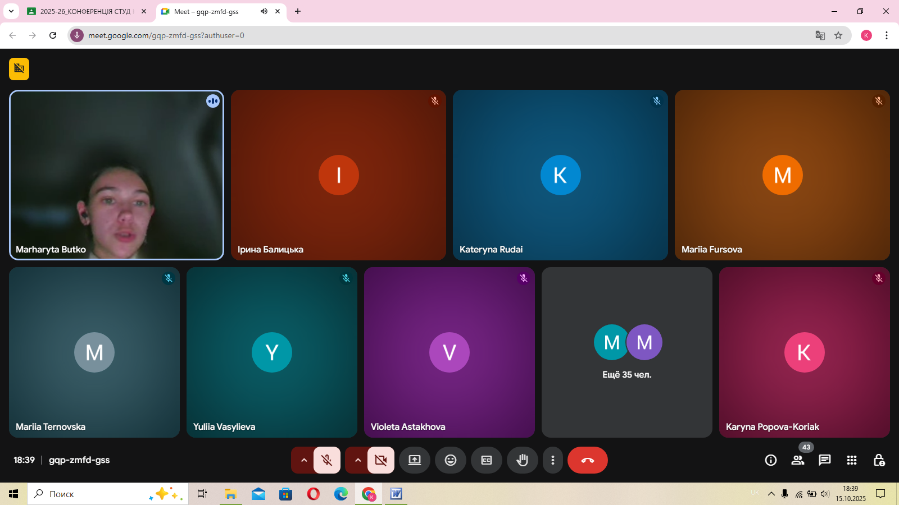Leave the call with red hang-up button
899x505 pixels.
point(588,460)
